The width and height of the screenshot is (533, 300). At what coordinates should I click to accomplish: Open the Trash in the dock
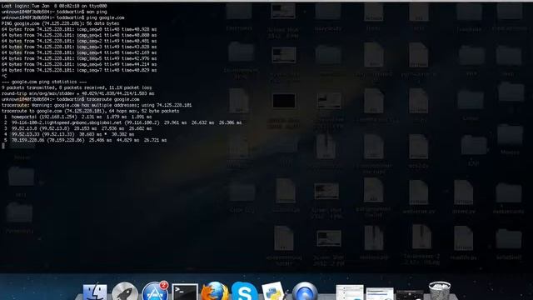[440, 291]
